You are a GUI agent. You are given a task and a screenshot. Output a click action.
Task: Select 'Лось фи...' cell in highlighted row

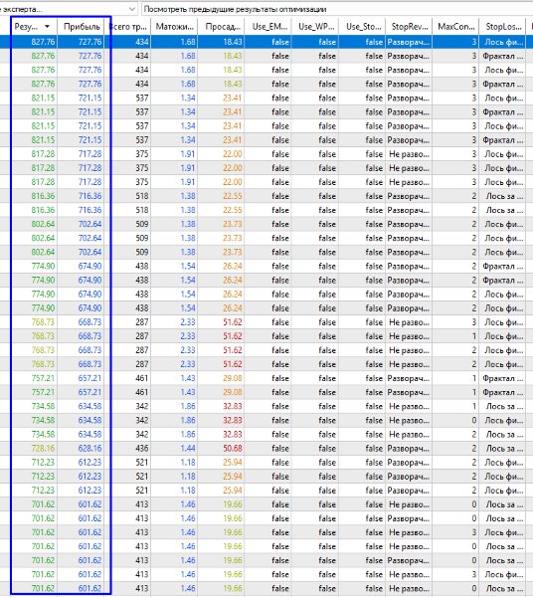coord(504,42)
